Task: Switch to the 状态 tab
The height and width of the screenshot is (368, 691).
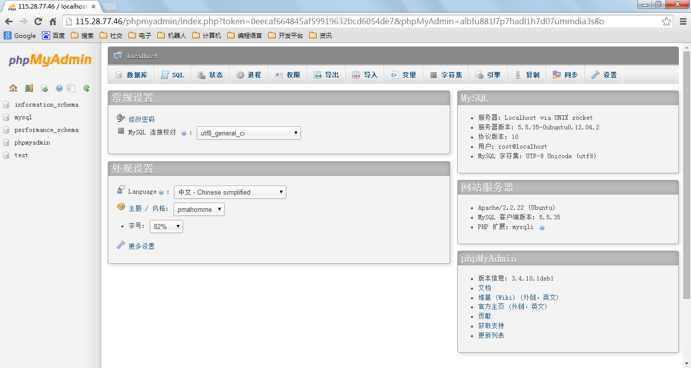Action: (x=210, y=75)
